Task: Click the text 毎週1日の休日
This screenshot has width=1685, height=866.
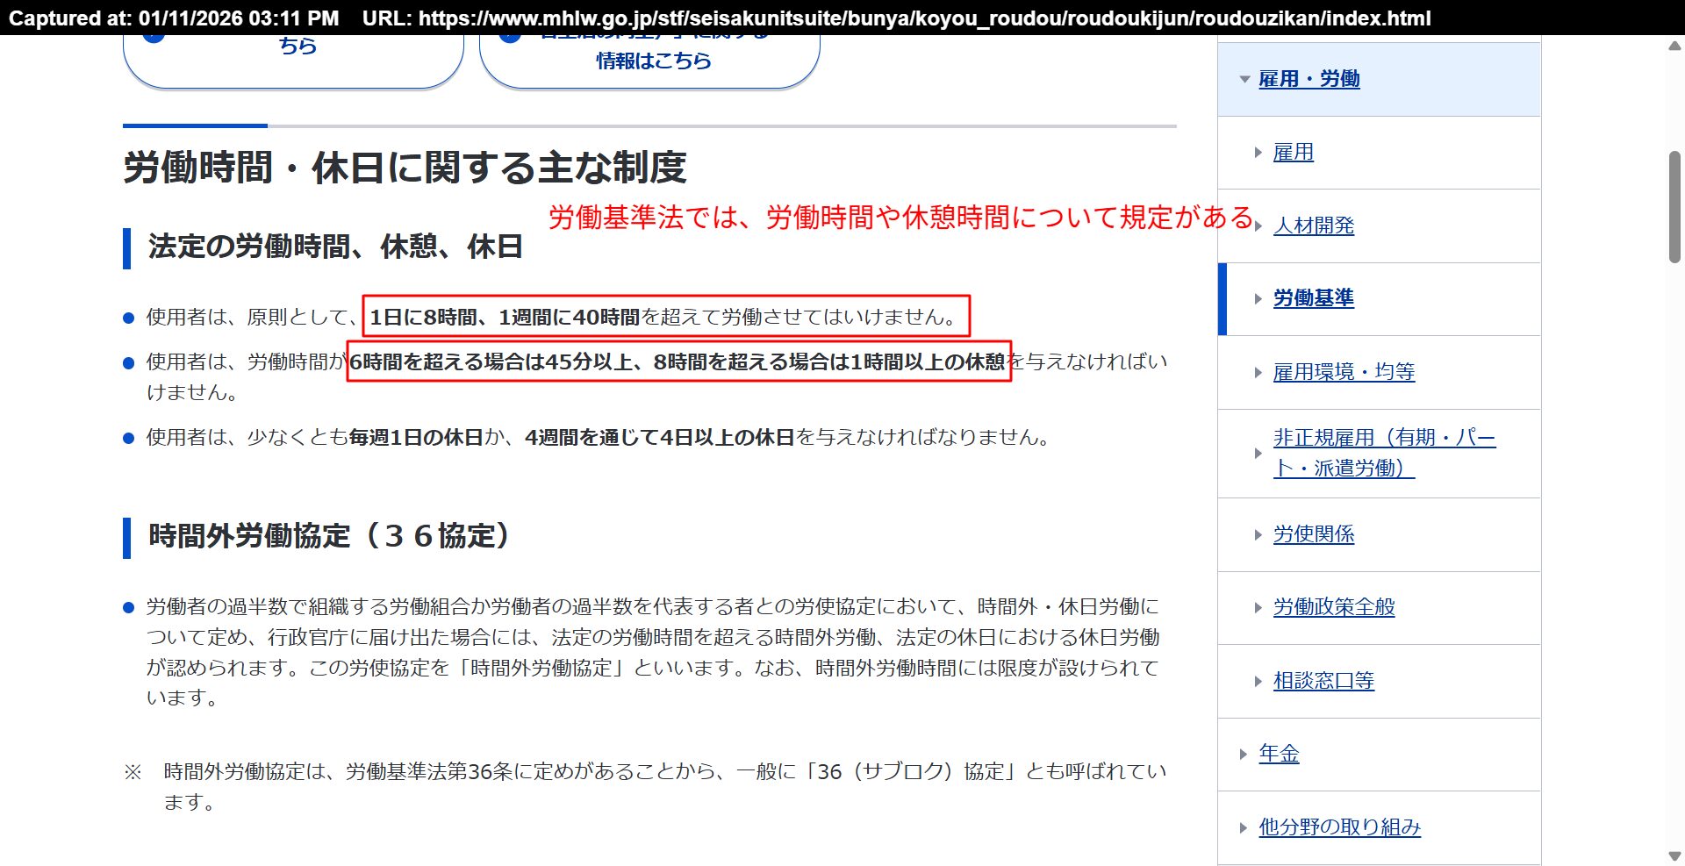Action: coord(417,438)
